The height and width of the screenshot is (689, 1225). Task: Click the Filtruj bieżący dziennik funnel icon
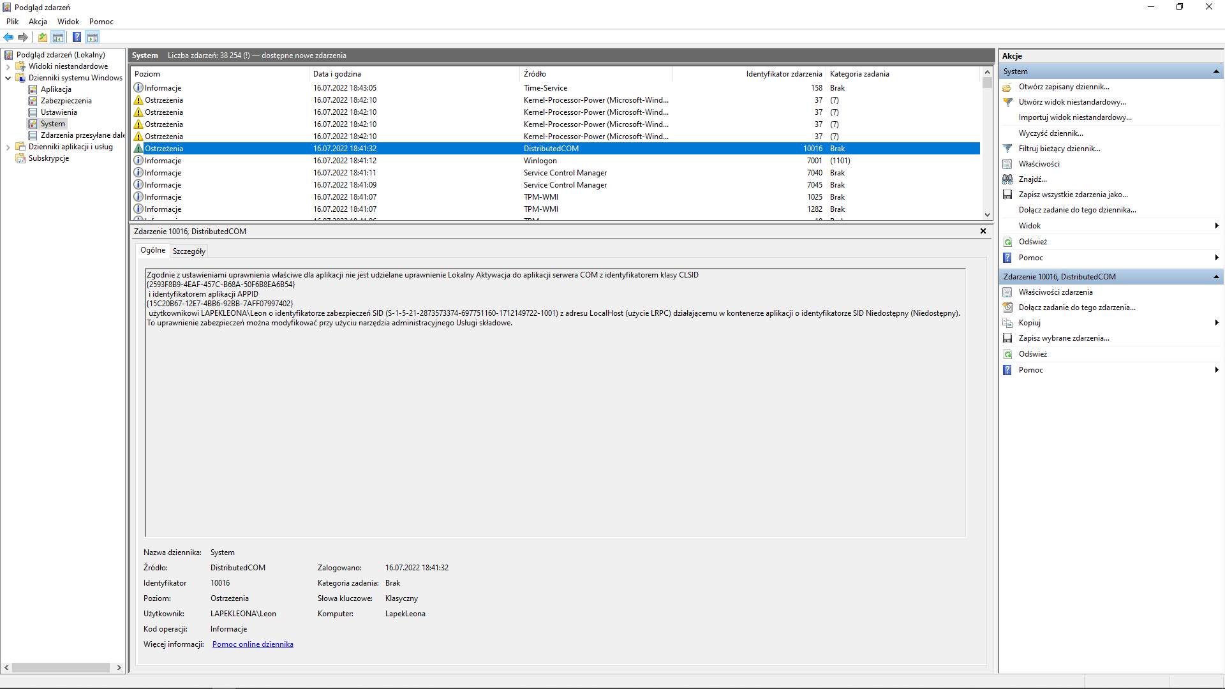1007,149
